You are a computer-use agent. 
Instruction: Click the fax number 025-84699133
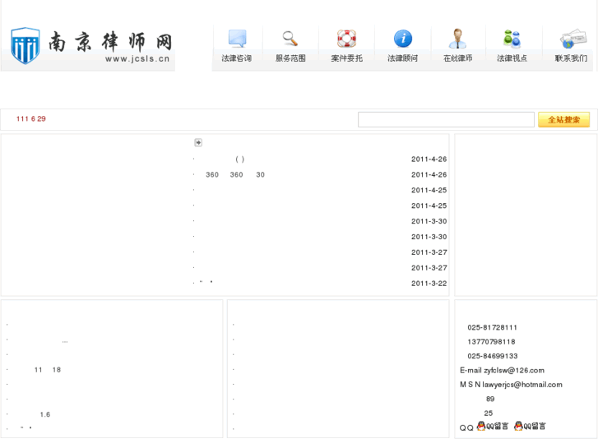(493, 356)
